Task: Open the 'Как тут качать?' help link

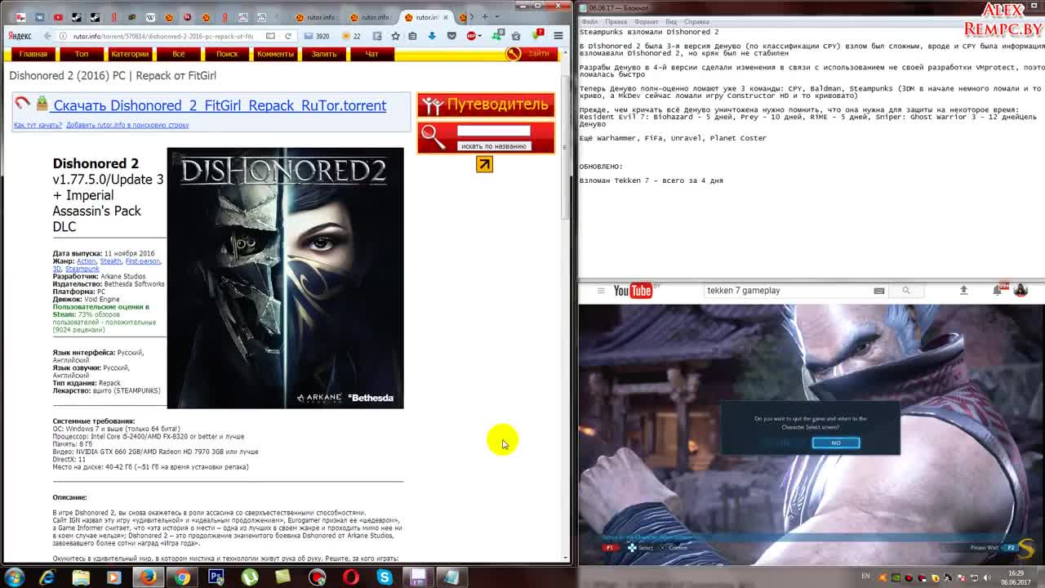Action: [38, 125]
